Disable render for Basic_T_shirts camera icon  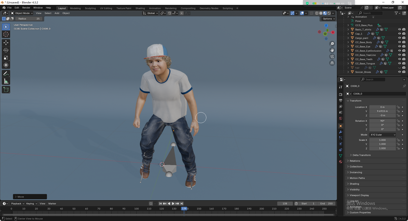[x=404, y=29]
